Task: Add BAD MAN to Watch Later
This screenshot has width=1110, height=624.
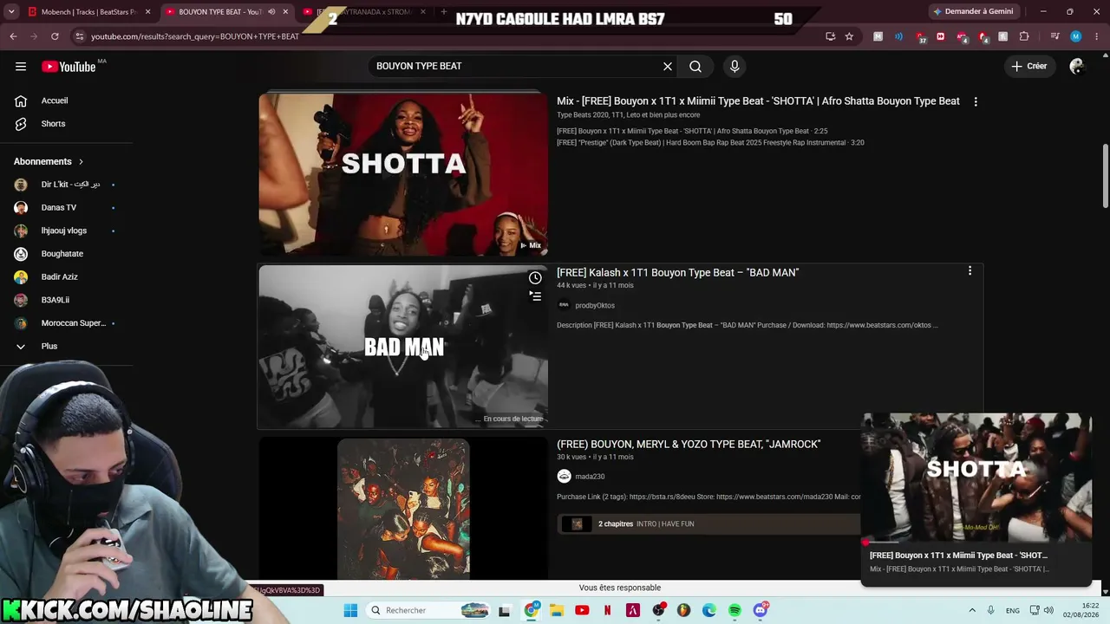Action: click(535, 278)
